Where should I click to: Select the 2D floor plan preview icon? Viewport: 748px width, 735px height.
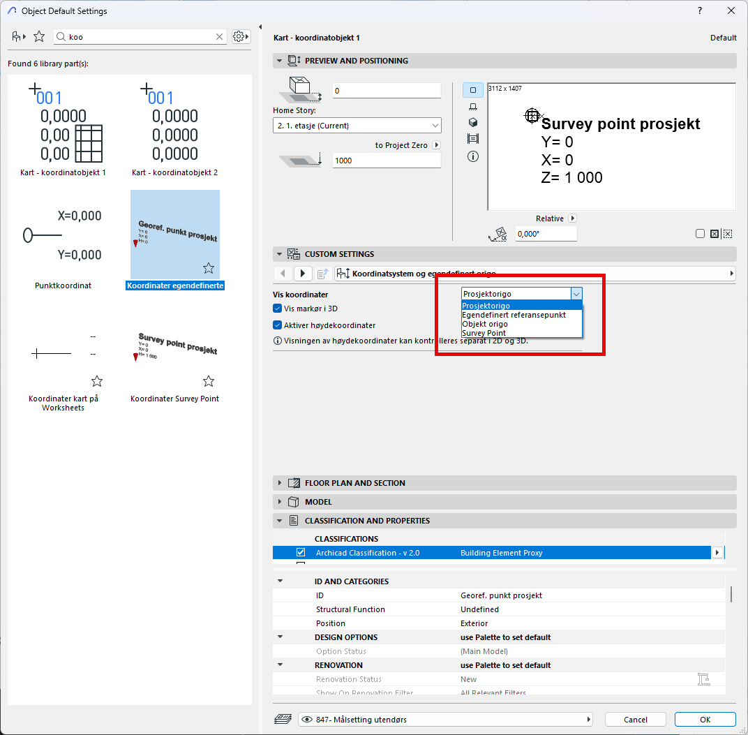click(x=473, y=90)
